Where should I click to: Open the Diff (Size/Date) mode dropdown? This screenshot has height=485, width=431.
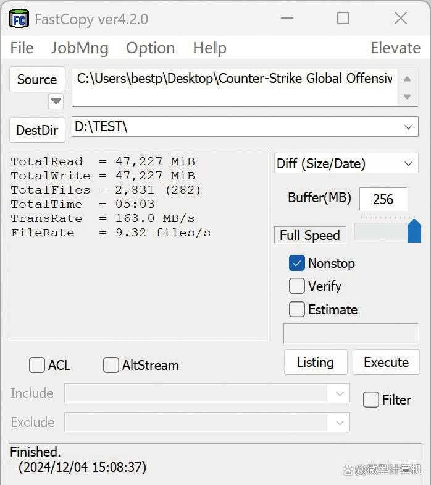coord(408,163)
